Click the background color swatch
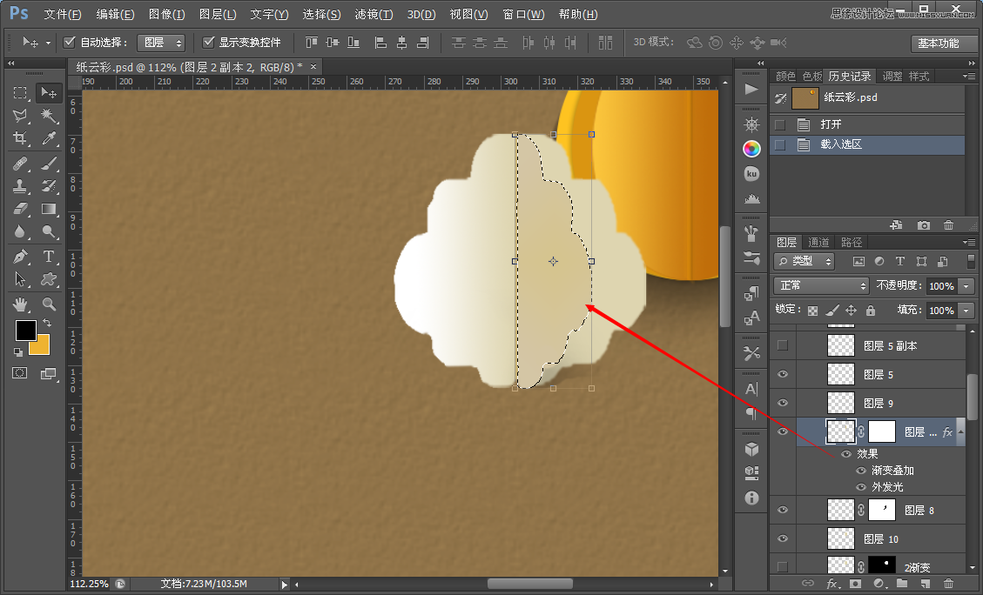Screen dimensions: 983x595 pyautogui.click(x=41, y=346)
